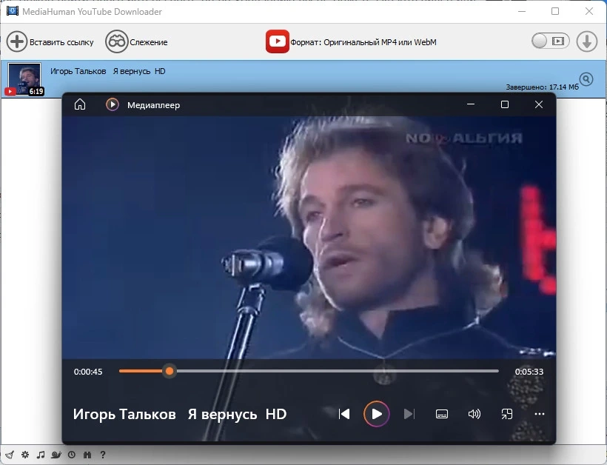The image size is (607, 465).
Task: Toggle the snail speed limit icon
Action: tap(56, 455)
